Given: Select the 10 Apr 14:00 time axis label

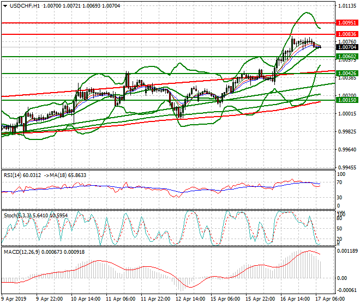Looking at the screenshot, I should point(86,299).
